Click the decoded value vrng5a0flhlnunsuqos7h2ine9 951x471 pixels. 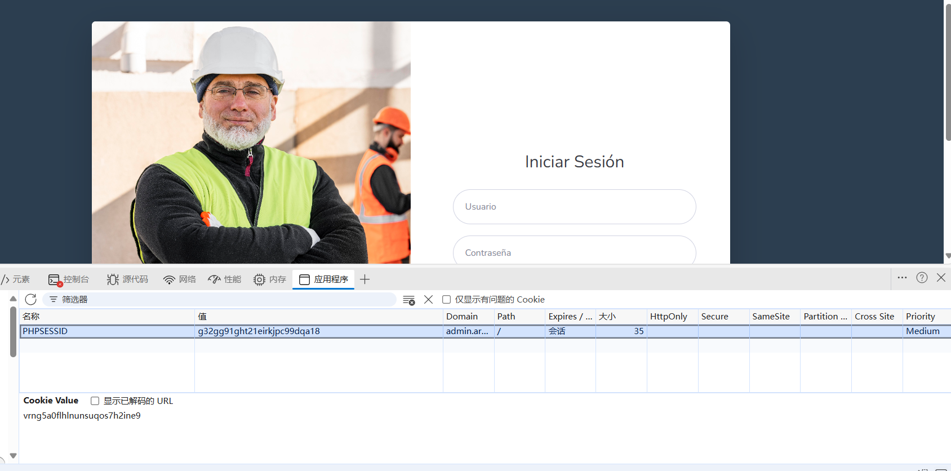point(82,416)
